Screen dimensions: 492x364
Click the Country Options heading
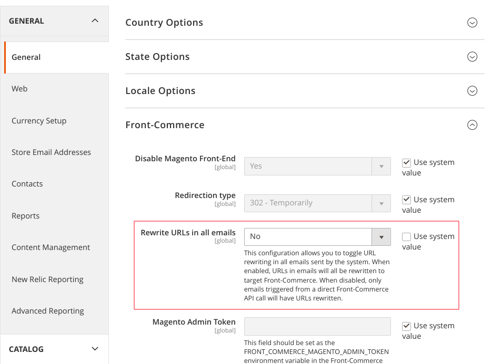[x=164, y=23]
